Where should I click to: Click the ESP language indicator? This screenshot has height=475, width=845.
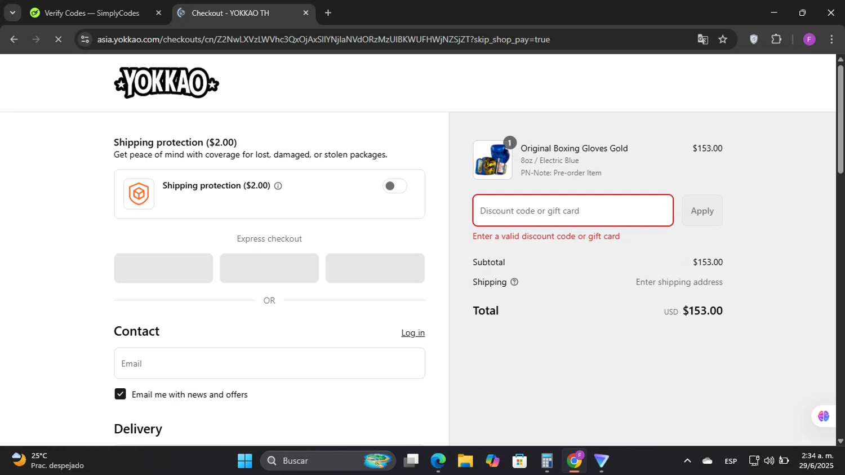pyautogui.click(x=731, y=461)
